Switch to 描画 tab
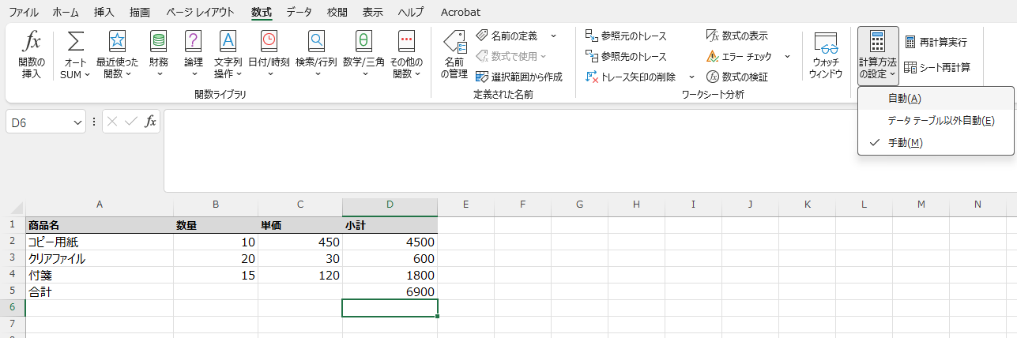Image resolution: width=1017 pixels, height=338 pixels. 140,12
